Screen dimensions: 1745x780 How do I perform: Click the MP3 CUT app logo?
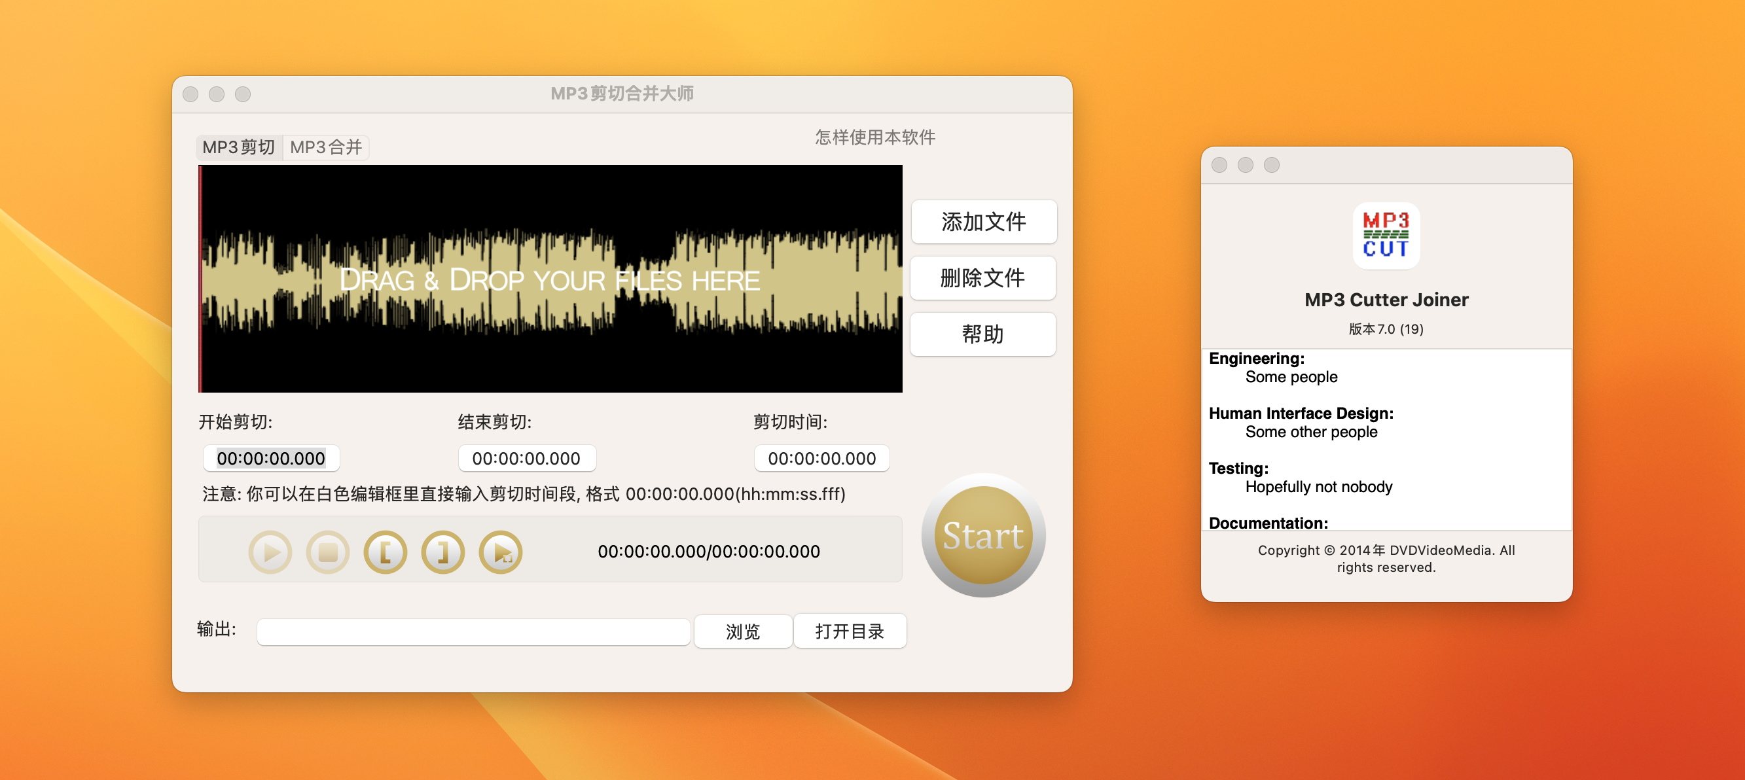click(x=1385, y=236)
